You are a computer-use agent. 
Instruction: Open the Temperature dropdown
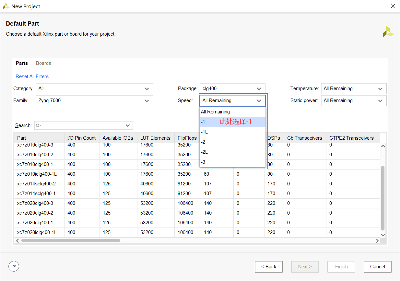(354, 88)
